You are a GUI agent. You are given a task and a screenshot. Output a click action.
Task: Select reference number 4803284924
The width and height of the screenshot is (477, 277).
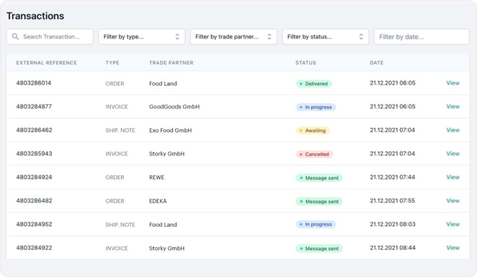34,177
